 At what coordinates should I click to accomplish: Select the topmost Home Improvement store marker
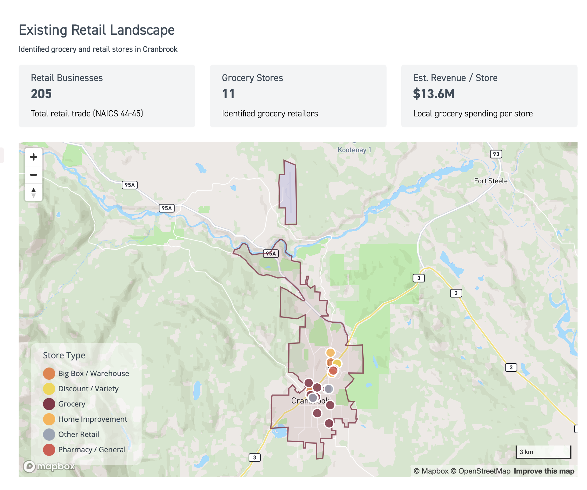(x=330, y=353)
